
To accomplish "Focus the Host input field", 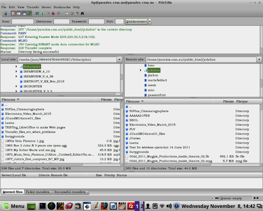I will [x=23, y=21].
